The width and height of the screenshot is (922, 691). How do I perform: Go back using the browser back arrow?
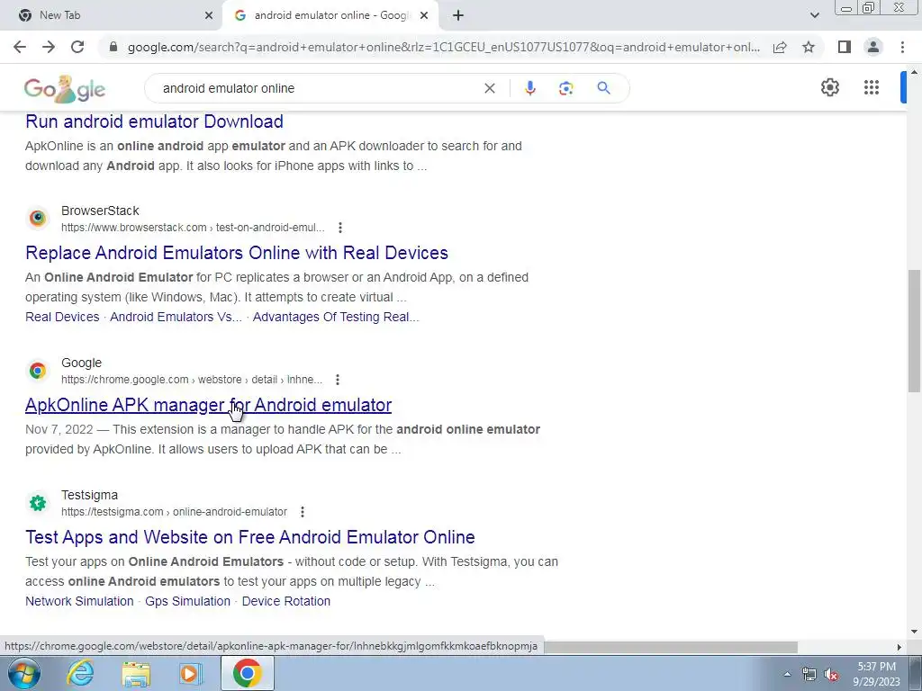point(20,47)
